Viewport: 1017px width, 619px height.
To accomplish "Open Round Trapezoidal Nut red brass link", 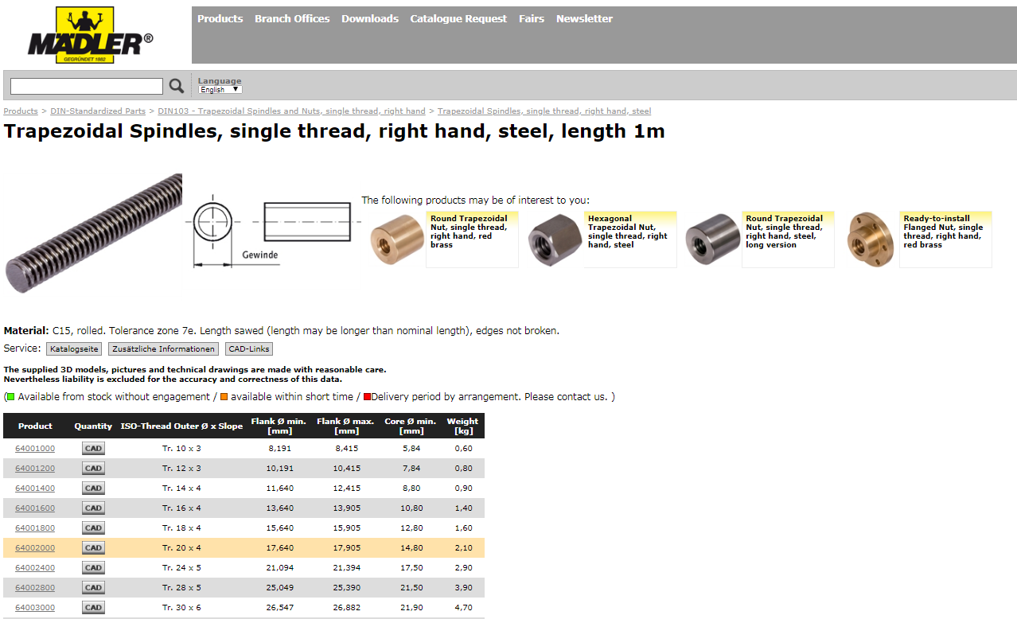I will [470, 232].
